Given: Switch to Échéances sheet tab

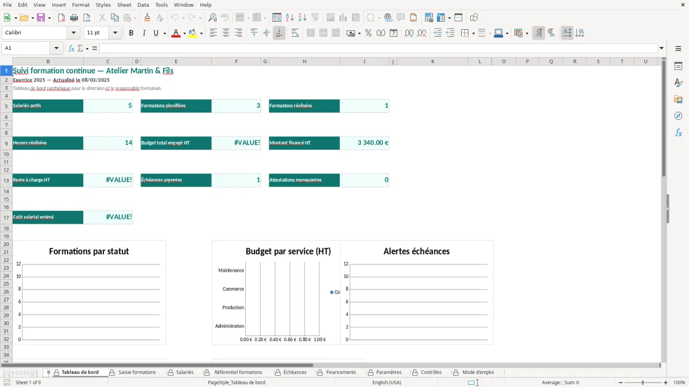Looking at the screenshot, I should 290,372.
